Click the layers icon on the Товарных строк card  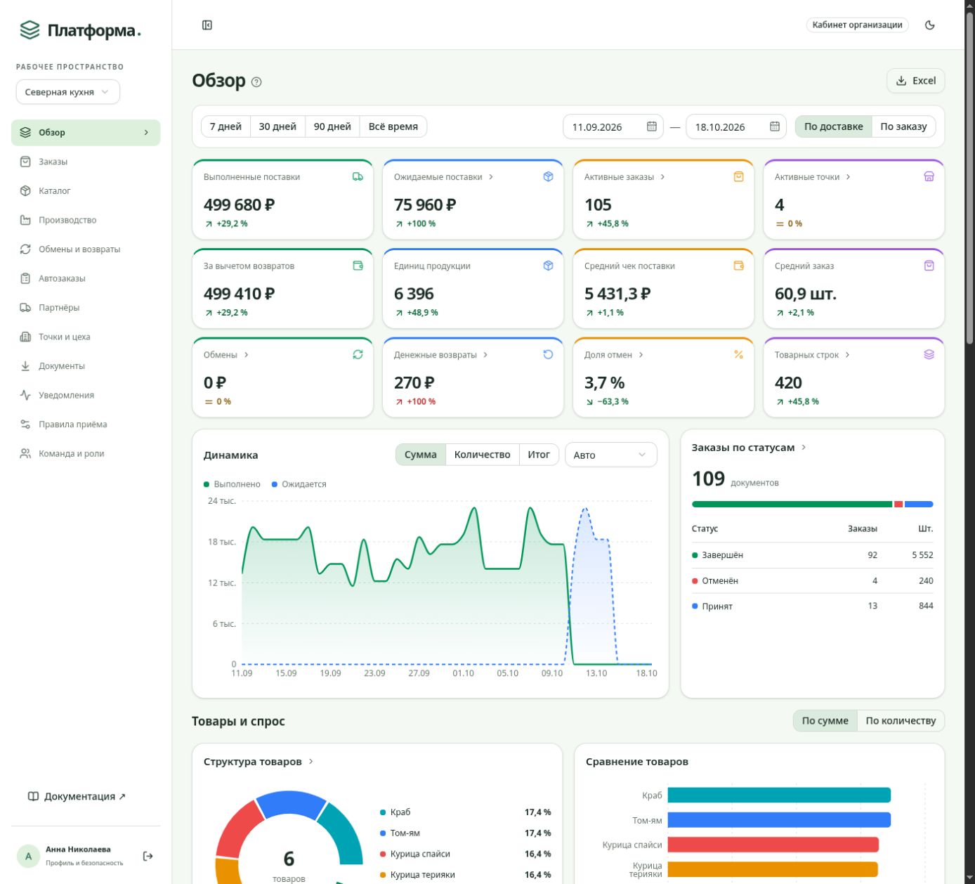tap(929, 355)
